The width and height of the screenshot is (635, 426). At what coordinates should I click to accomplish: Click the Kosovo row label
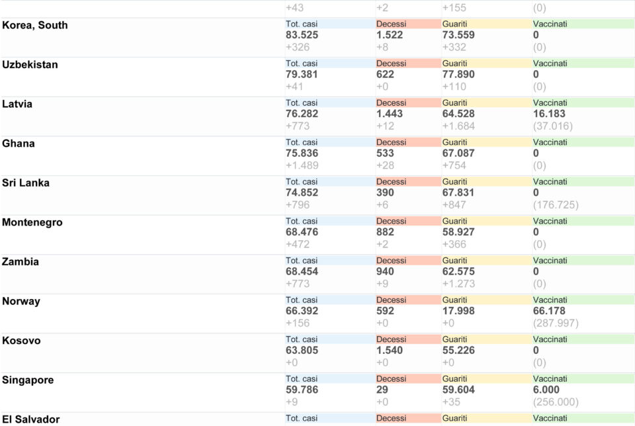pos(21,341)
